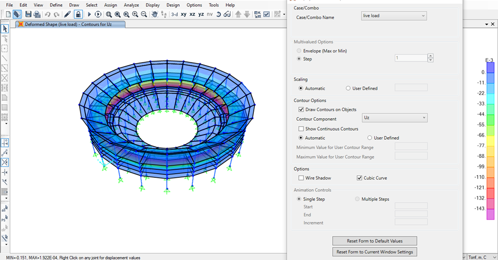Click Reset Form to Current Window Settings
Image resolution: width=498 pixels, height=260 pixels.
375,252
